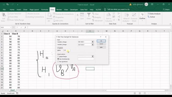
Task: Select New Worksheet Ply radio button
Action: 58,59
